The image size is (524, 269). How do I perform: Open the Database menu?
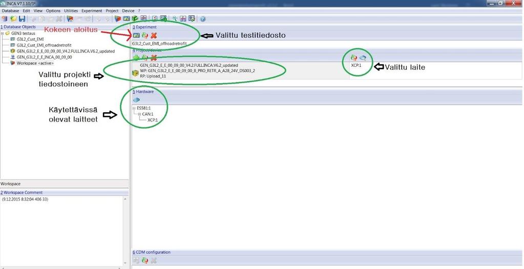(x=11, y=11)
